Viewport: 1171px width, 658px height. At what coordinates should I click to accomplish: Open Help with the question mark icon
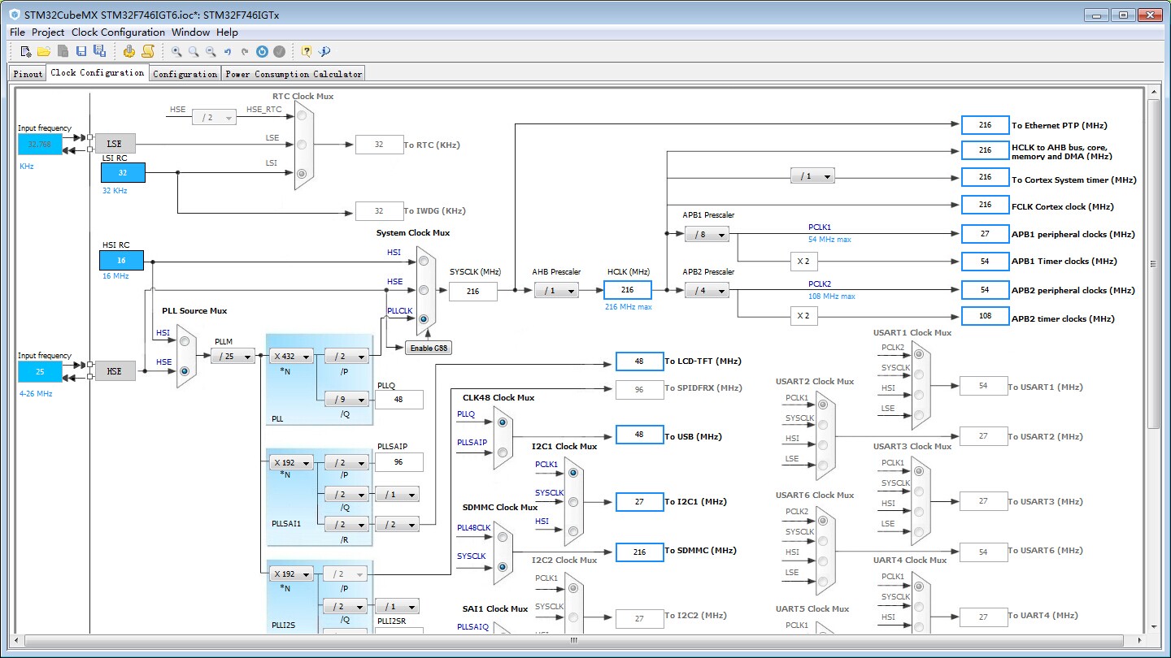307,51
